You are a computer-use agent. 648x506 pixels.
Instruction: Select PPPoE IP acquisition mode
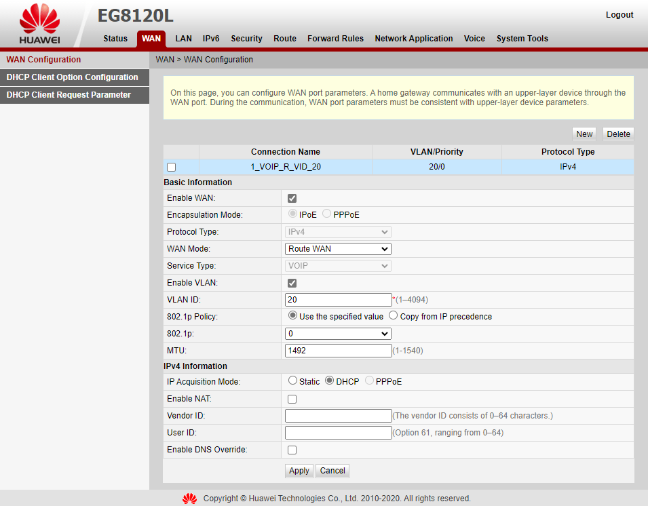click(369, 381)
